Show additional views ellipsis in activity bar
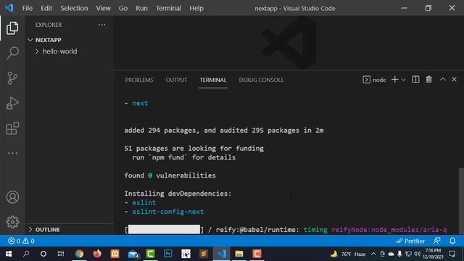Image resolution: width=464 pixels, height=261 pixels. pos(12,153)
